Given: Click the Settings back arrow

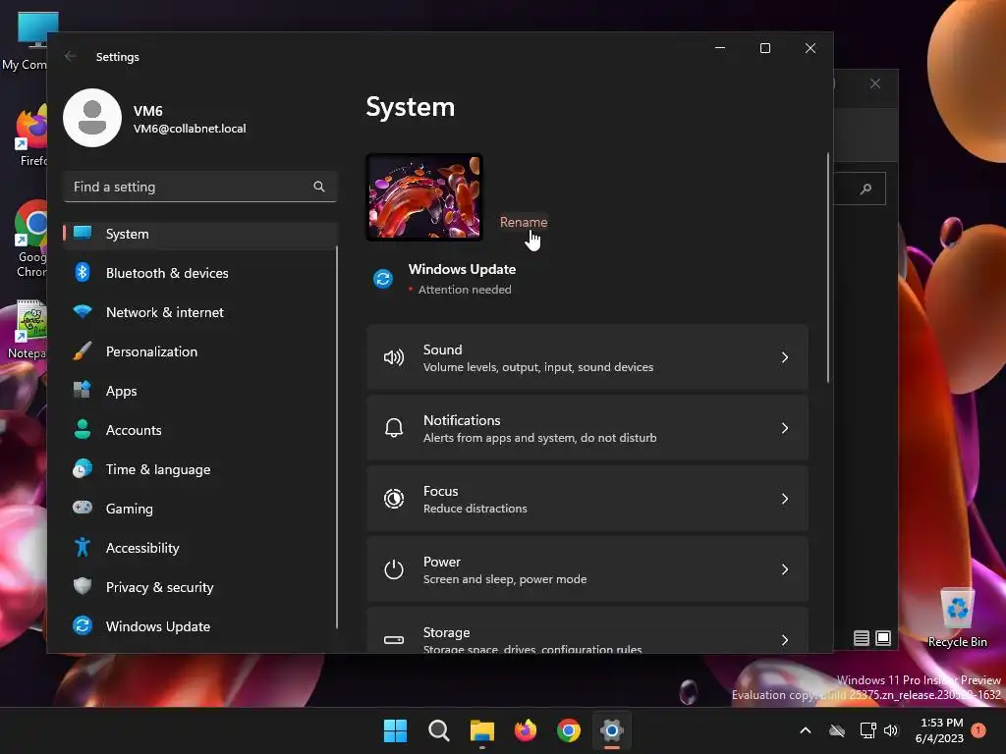Looking at the screenshot, I should point(71,56).
